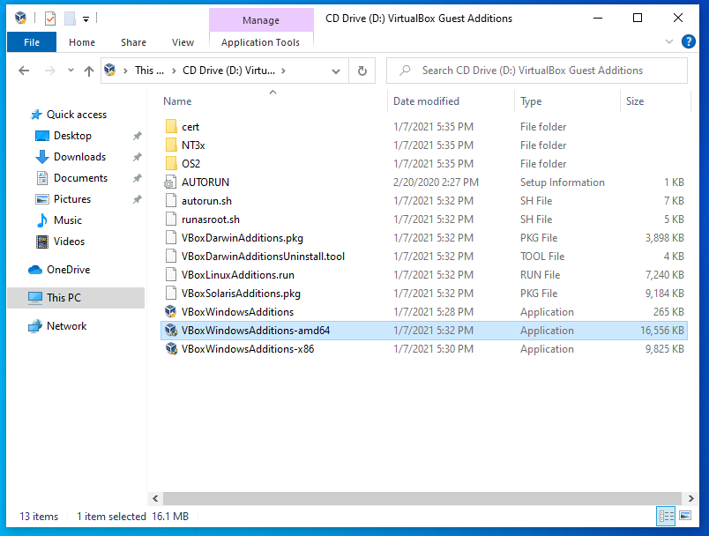This screenshot has width=709, height=536.
Task: Switch to Large icons view in status bar
Action: pyautogui.click(x=685, y=516)
